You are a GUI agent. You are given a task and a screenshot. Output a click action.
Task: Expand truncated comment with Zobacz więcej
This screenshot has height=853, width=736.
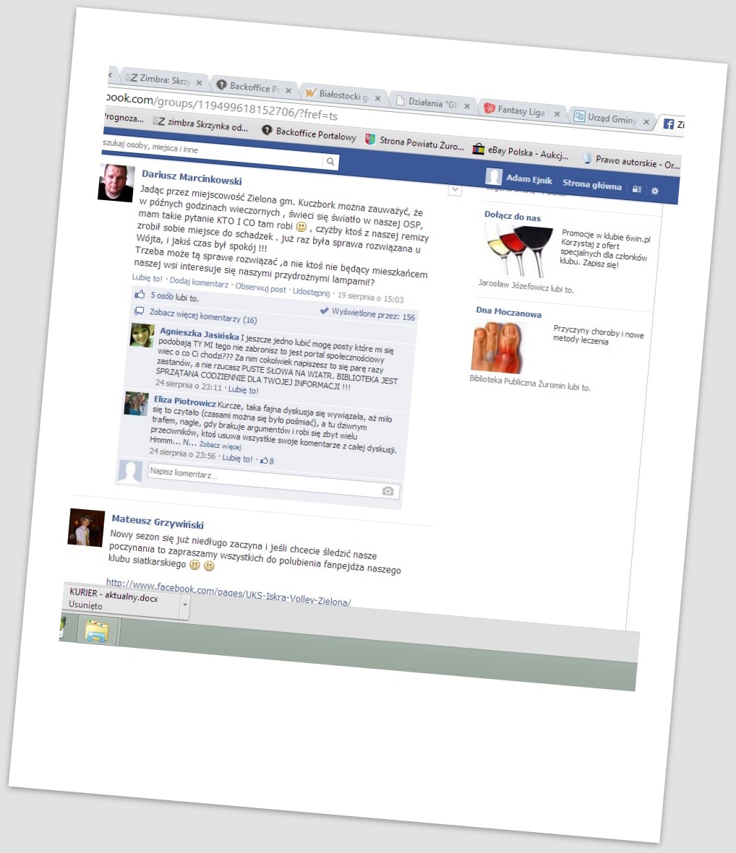point(221,446)
